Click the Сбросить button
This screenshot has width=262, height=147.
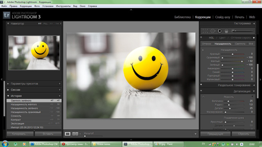click(244, 134)
